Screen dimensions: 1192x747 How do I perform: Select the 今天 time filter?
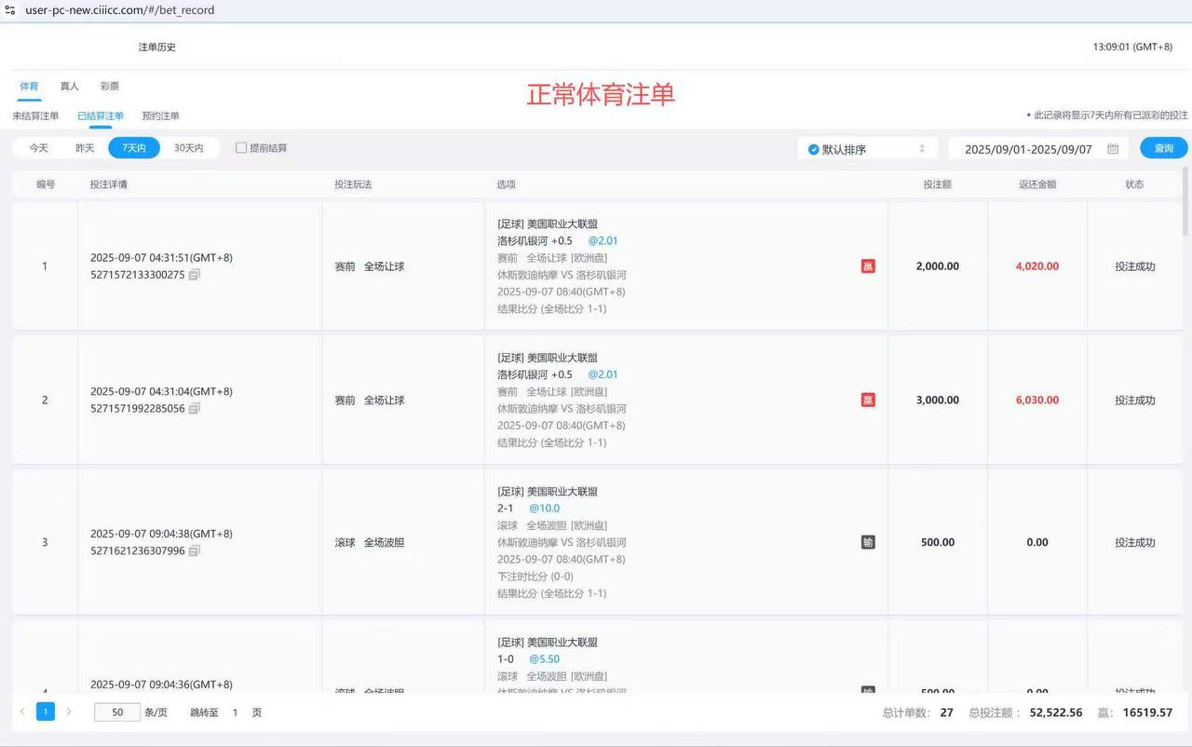tap(38, 147)
